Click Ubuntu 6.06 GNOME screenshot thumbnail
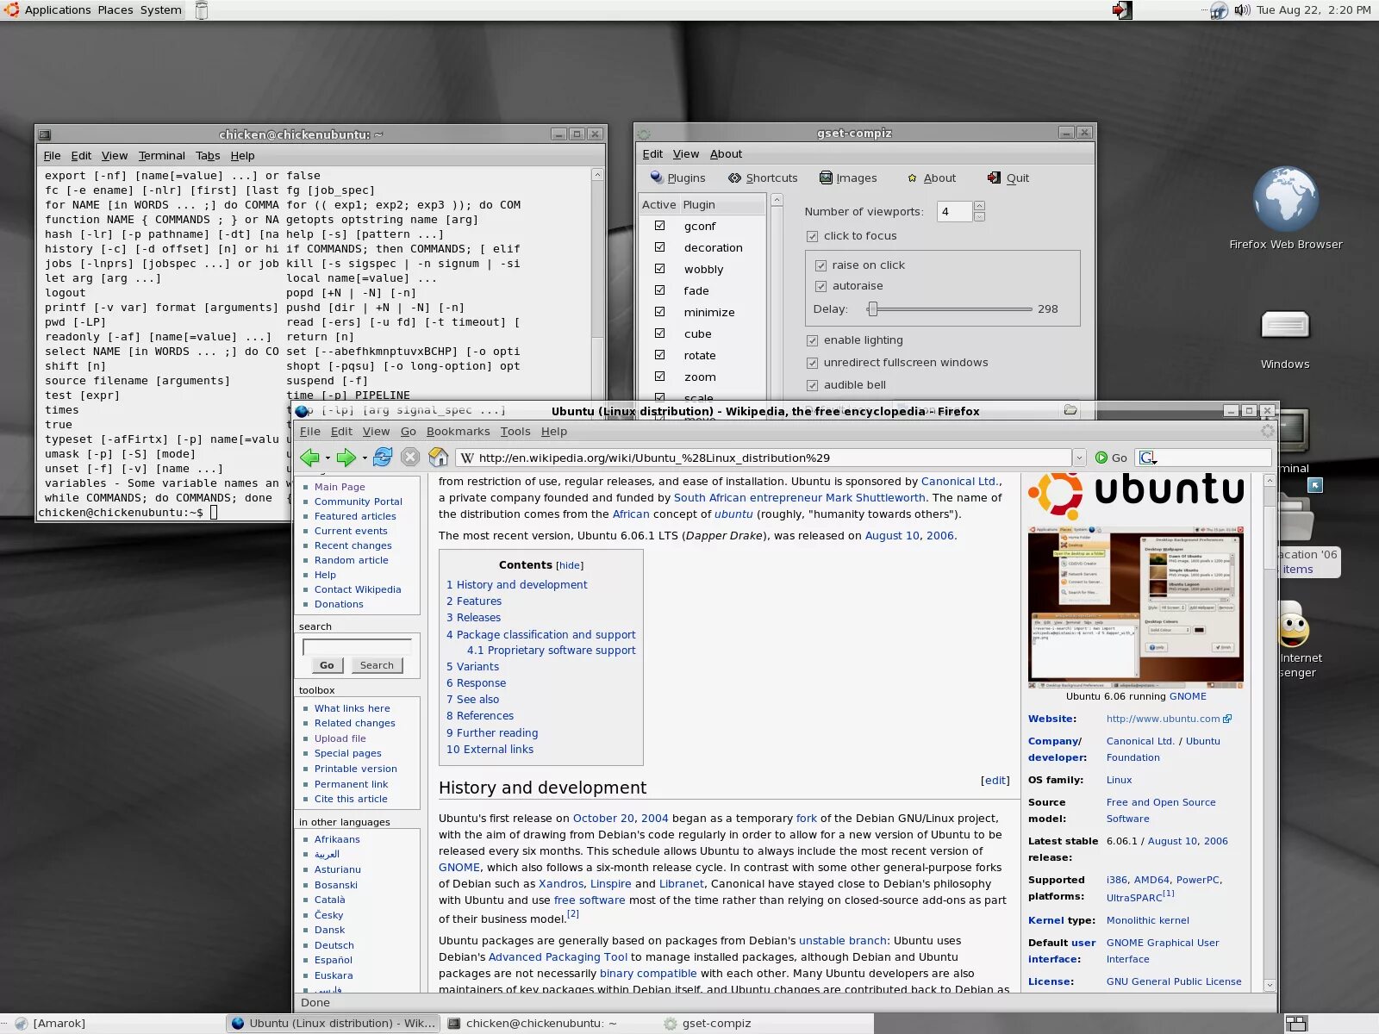The width and height of the screenshot is (1379, 1034). pos(1136,607)
